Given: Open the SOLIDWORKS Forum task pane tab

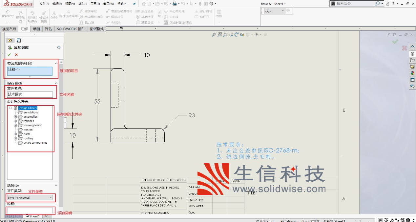Looking at the screenshot, I should coord(412,86).
